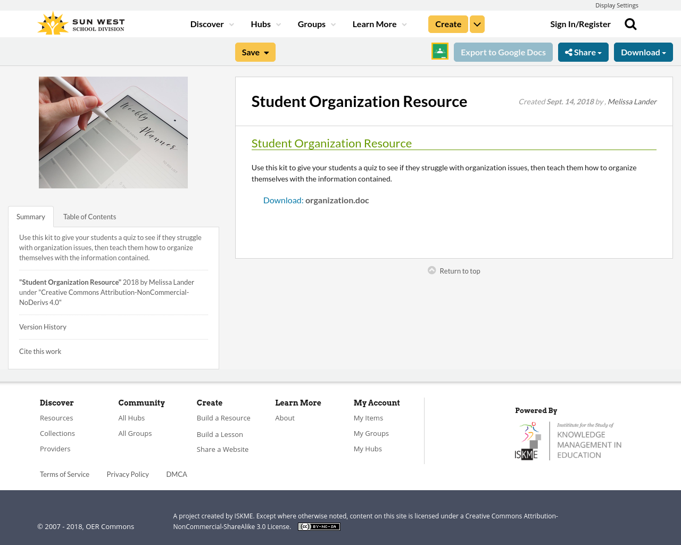
Task: Click the Creative Commons BY-NC-SA license icon
Action: click(x=319, y=526)
